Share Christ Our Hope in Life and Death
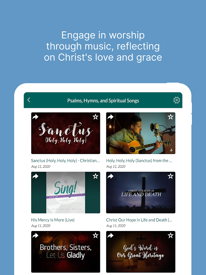The width and height of the screenshot is (206, 275). [110, 176]
